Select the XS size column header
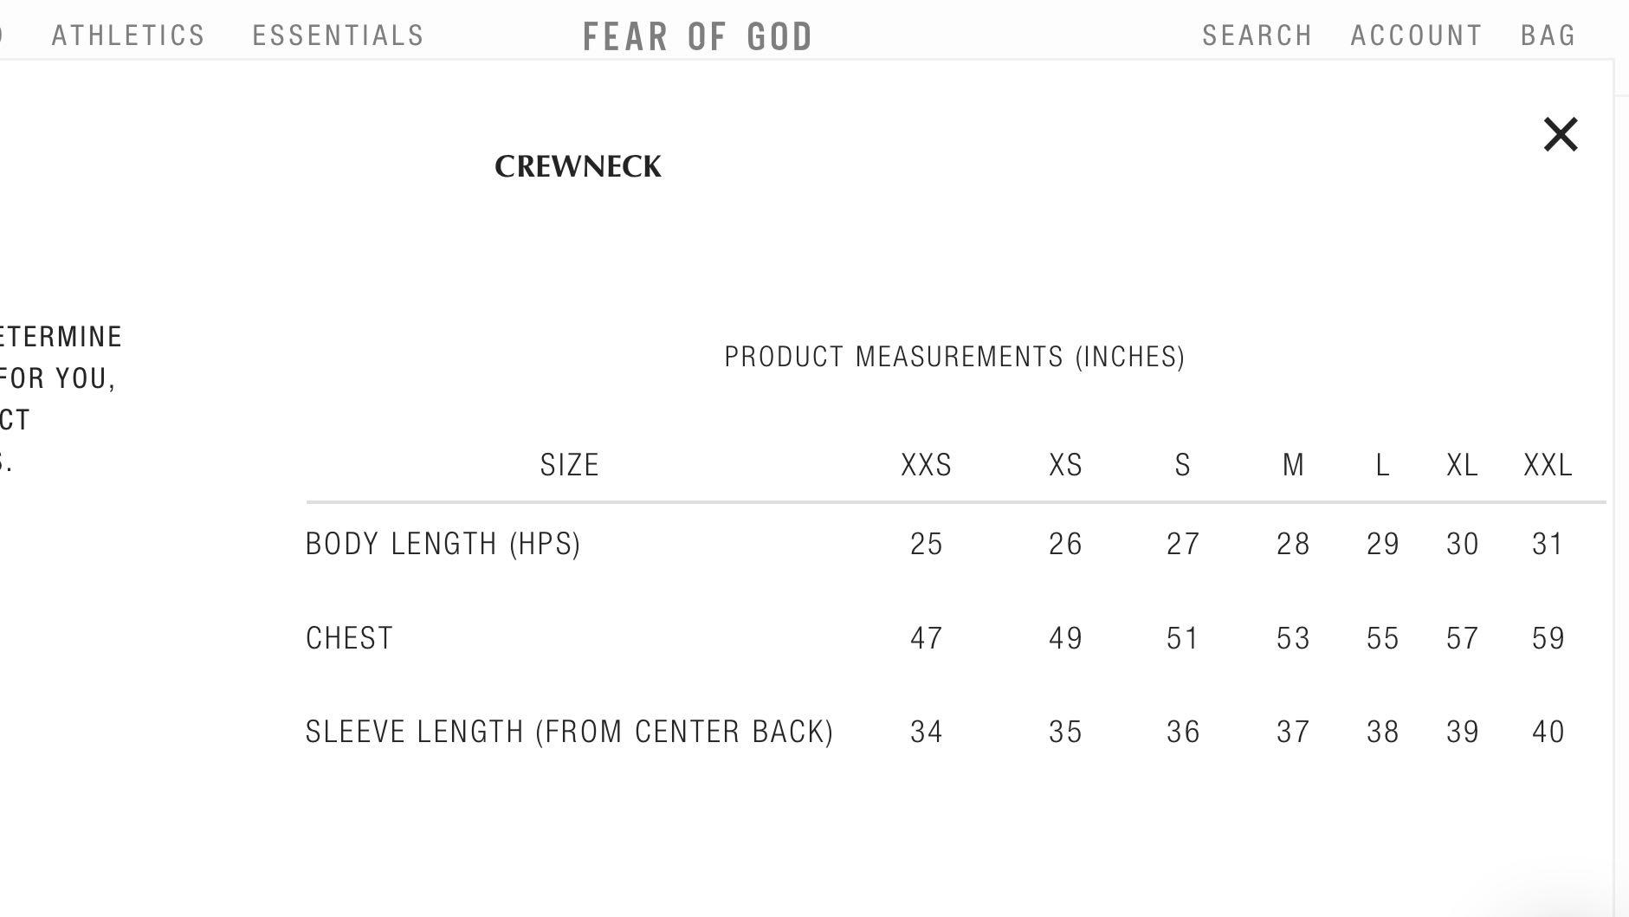The height and width of the screenshot is (917, 1629). [x=1065, y=465]
